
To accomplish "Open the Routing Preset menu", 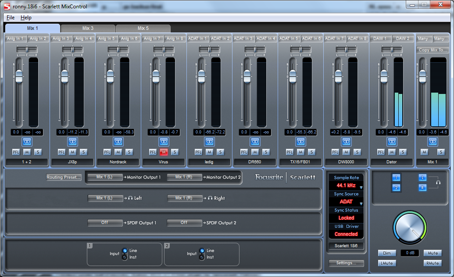I will tap(64, 177).
